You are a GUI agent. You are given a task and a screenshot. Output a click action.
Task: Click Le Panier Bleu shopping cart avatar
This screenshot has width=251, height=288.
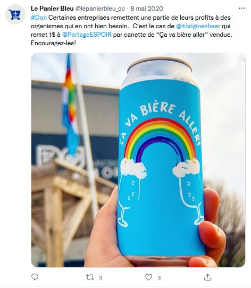tap(15, 14)
